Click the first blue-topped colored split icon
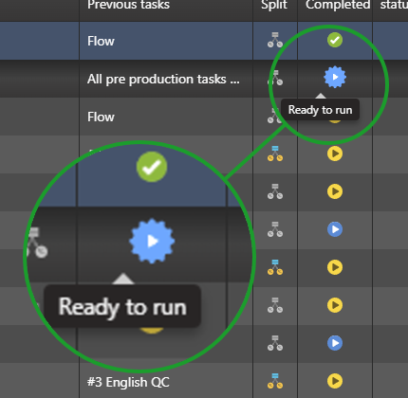The height and width of the screenshot is (398, 408). pos(275,154)
